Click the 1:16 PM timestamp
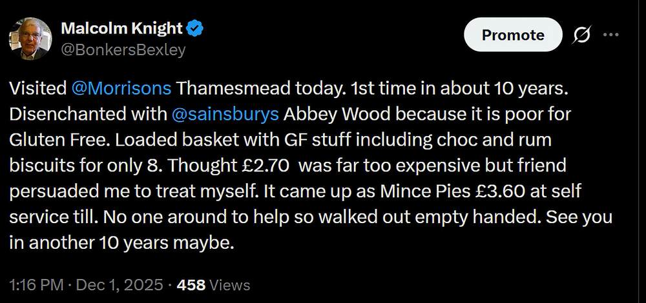646x303 pixels. point(37,284)
